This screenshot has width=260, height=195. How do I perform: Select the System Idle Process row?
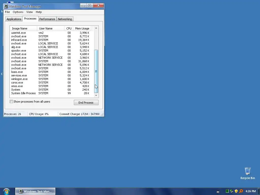50,93
